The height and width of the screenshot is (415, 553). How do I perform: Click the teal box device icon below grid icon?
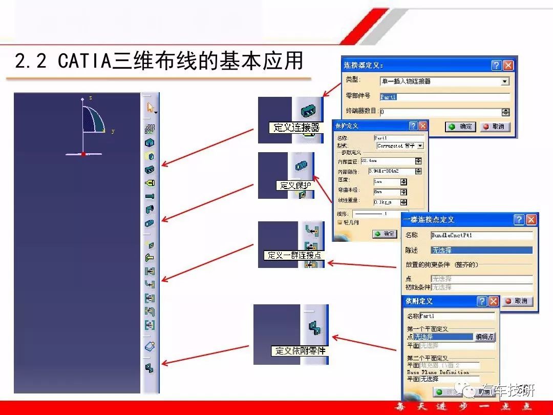tap(150, 142)
